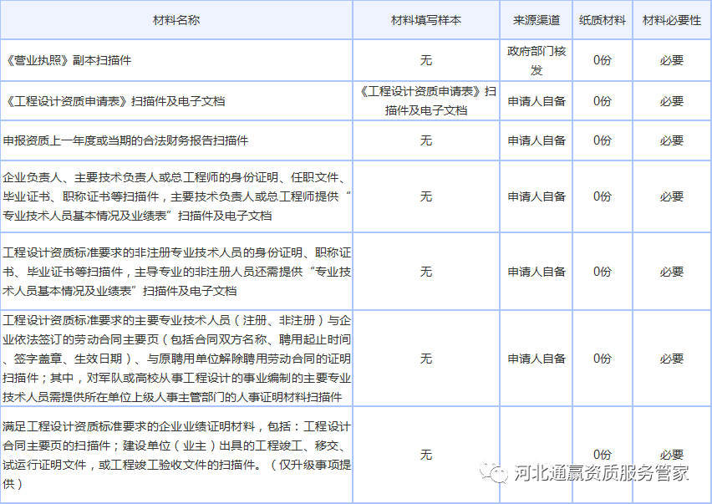Click 0份 in the 营业执照 row

(x=603, y=60)
